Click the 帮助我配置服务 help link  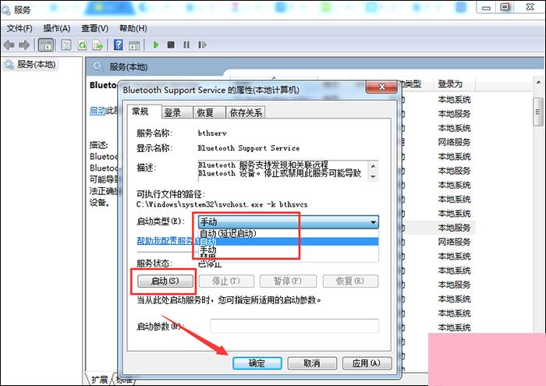(168, 240)
